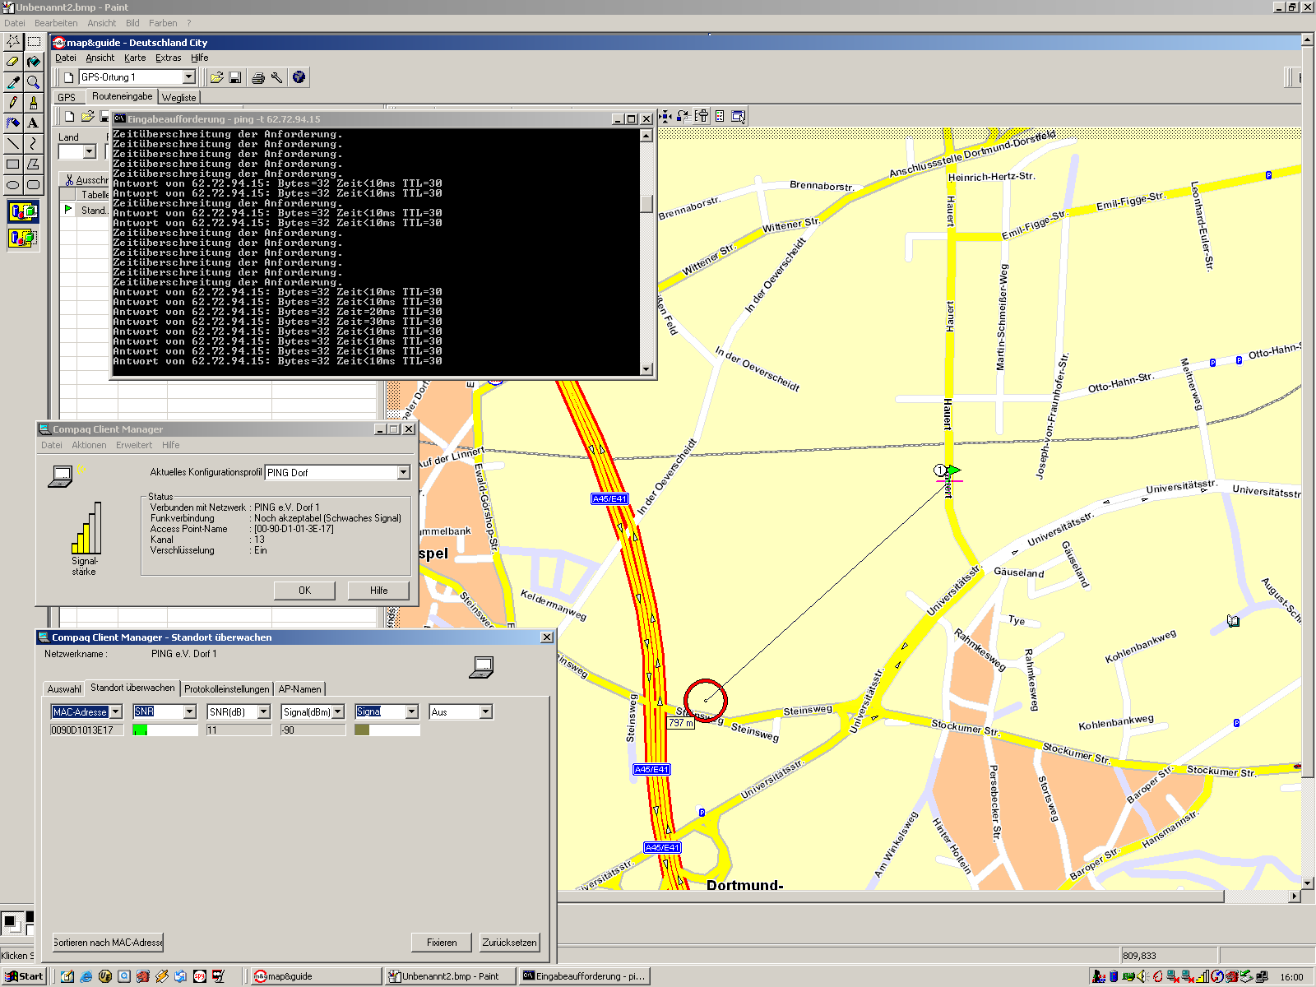Select the Pick Color eyedropper tool
Screen dimensions: 1316x987
point(13,82)
